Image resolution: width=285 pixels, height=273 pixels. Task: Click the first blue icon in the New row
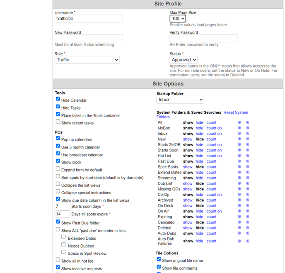click(x=239, y=139)
